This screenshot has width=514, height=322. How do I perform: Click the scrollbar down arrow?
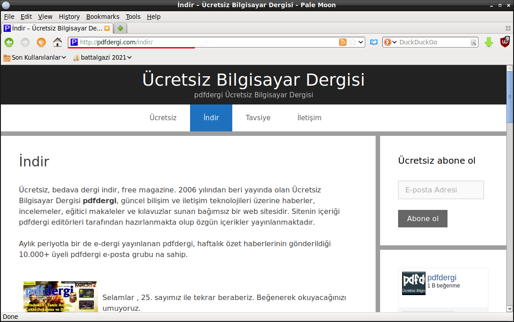(510, 309)
